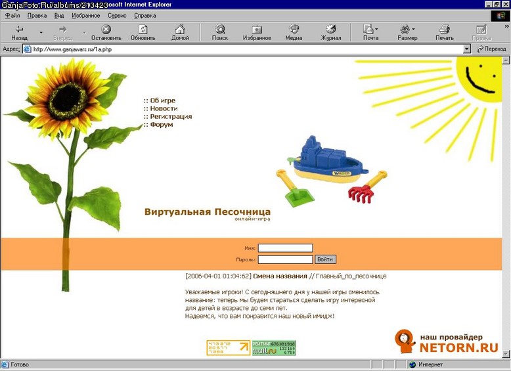
Task: Click the Пароль password input field
Action: 285,259
